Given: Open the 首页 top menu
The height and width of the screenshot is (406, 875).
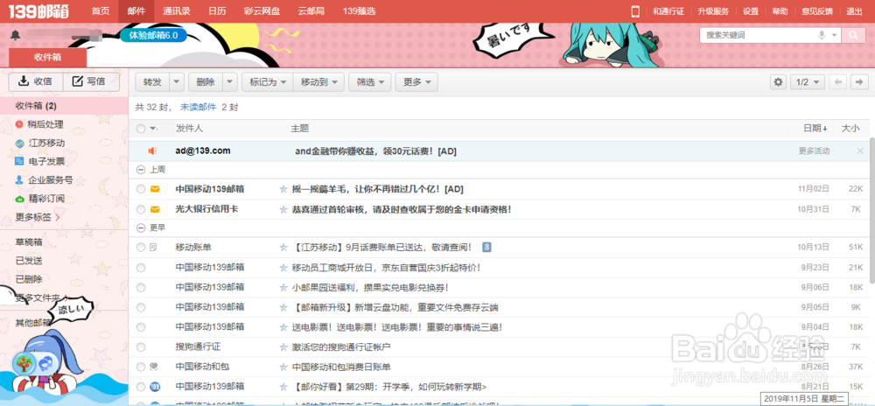Looking at the screenshot, I should tap(101, 11).
